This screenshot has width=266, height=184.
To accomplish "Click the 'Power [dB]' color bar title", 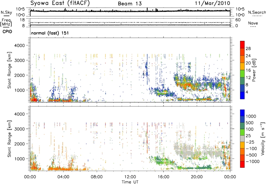I will [254, 70].
